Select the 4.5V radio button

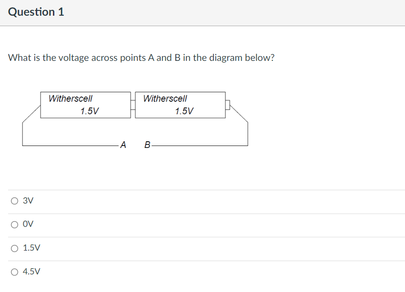[x=14, y=272]
